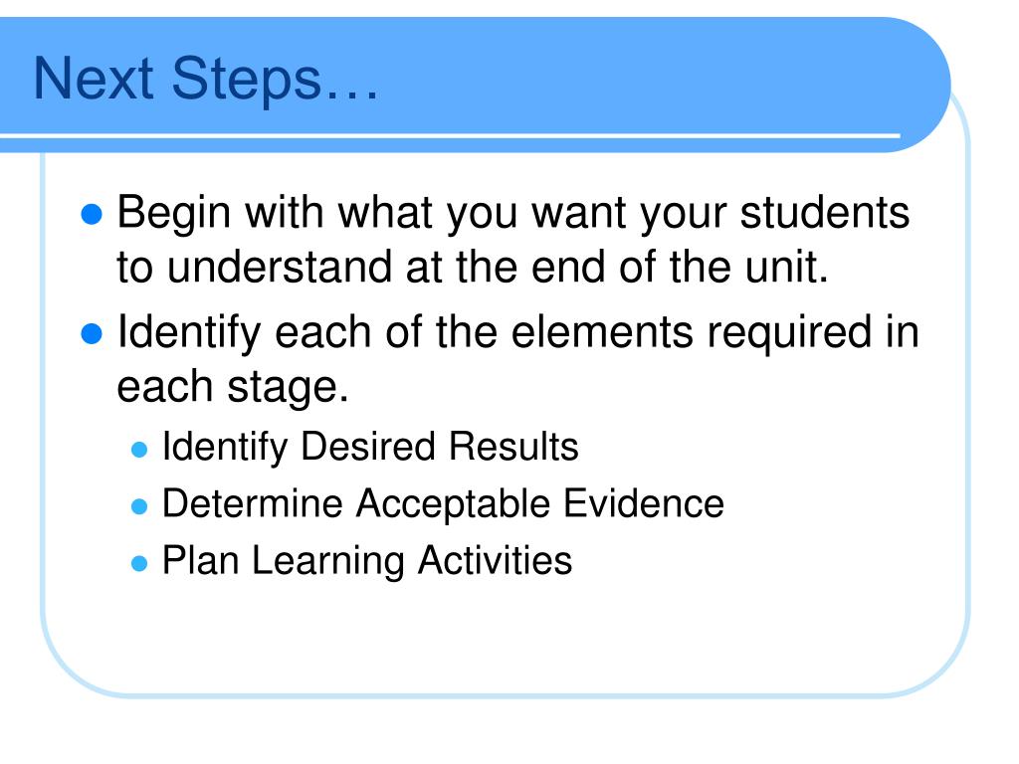This screenshot has width=1019, height=764.
Task: Click the small bullet before "Plan Learning Activities"
Action: [139, 563]
